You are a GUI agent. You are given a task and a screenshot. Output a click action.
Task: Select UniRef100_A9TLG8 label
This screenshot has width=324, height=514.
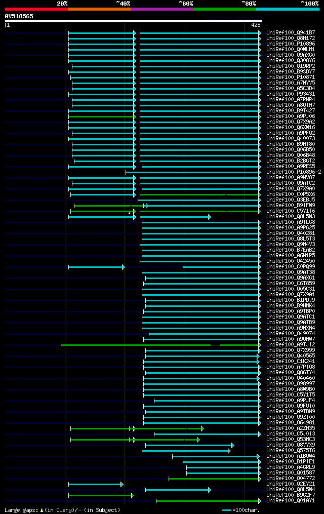291,222
